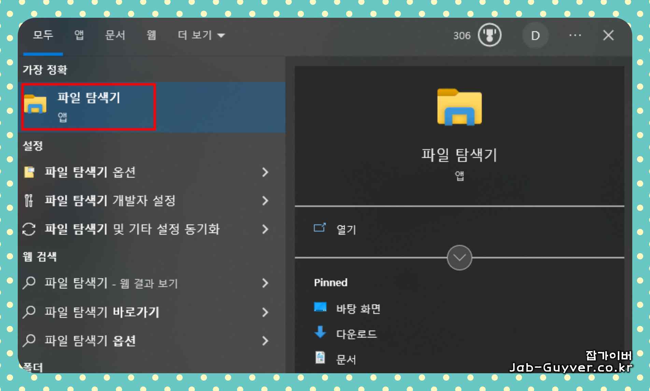This screenshot has width=650, height=391.
Task: Click the download arrow icon
Action: [320, 332]
